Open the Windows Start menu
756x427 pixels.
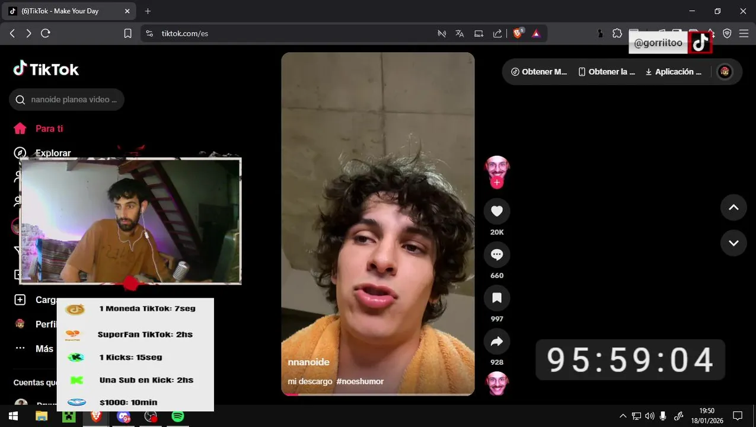pos(13,416)
